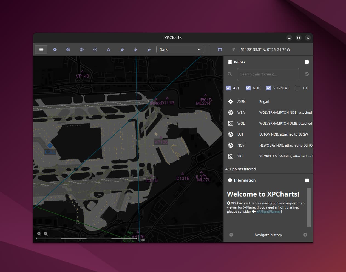Toggle fix triangle symbols display

coord(108,49)
